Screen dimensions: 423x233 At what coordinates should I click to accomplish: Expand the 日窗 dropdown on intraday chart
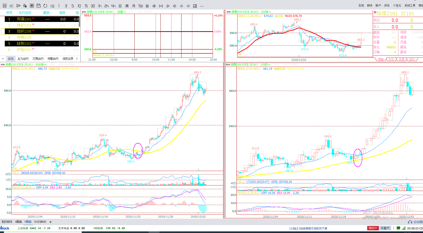121,12
